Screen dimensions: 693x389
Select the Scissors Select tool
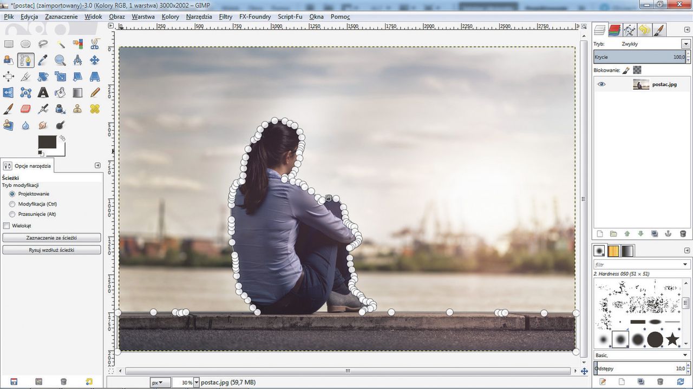coord(95,44)
